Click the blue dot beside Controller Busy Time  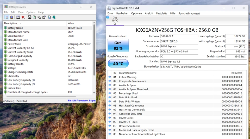[x=110, y=113]
